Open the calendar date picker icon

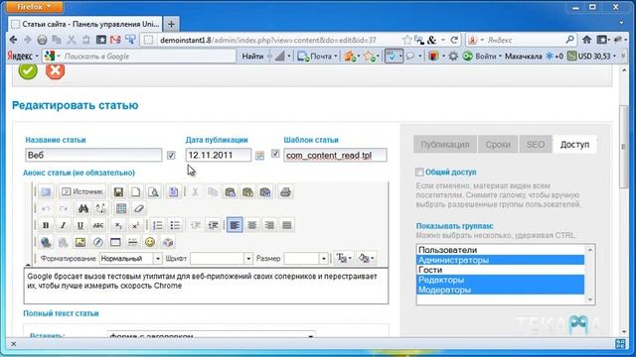(x=259, y=156)
